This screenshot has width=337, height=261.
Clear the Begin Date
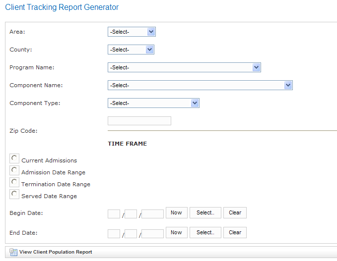[235, 212]
